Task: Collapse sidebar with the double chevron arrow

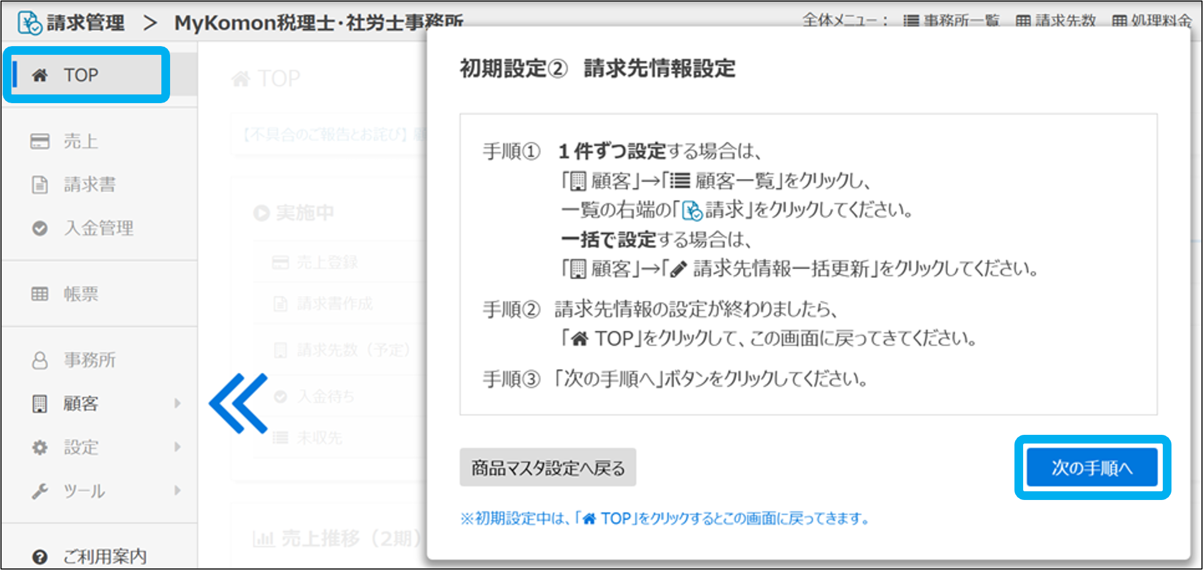Action: (239, 403)
